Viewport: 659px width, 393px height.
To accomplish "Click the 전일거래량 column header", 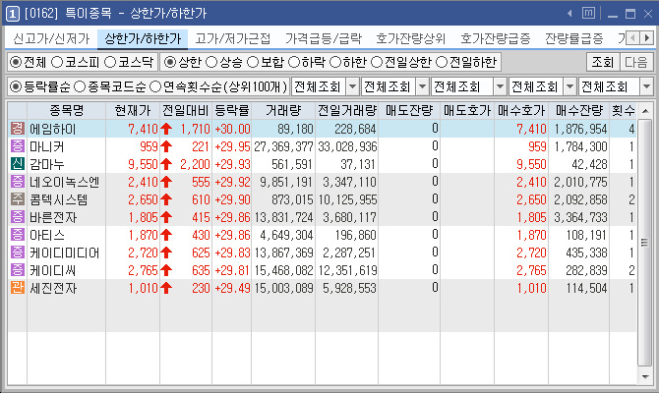I will [x=347, y=110].
